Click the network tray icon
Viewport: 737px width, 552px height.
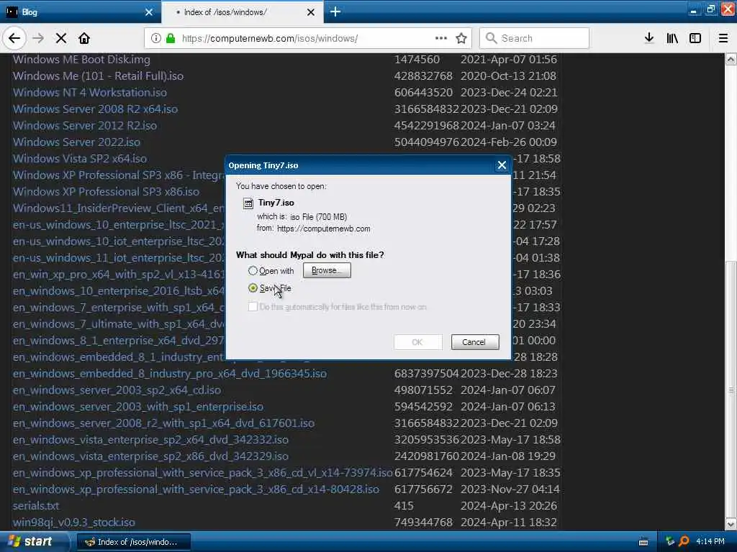pos(670,542)
